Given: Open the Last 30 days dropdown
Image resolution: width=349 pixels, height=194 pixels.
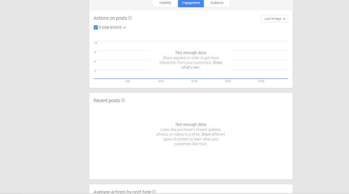Looking at the screenshot, I should click(x=274, y=19).
